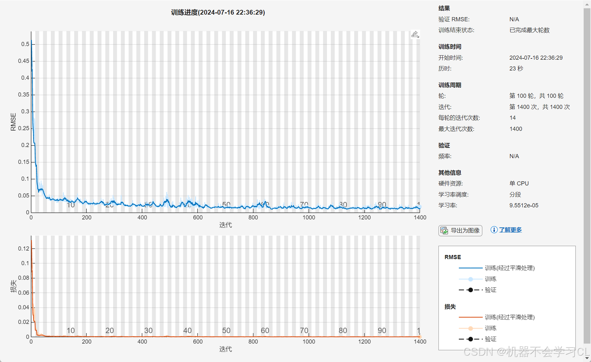Click the 9.5512e-05 learning rate value
Viewport: 591px width, 362px height.
(x=524, y=205)
